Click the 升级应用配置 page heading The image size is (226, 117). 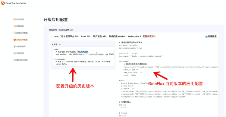(x=56, y=19)
